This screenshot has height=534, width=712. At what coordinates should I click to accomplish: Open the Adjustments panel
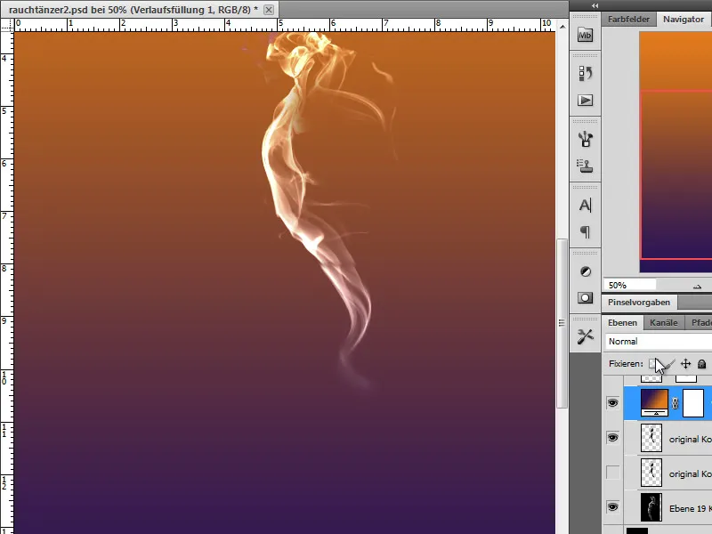coord(587,271)
